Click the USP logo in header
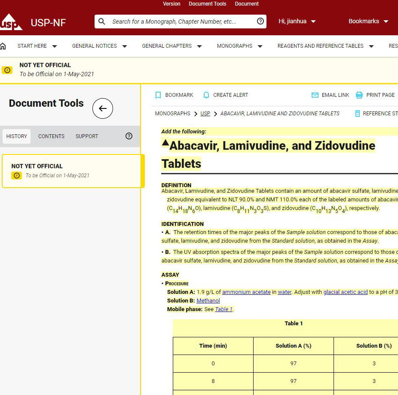The image size is (398, 395). (11, 22)
